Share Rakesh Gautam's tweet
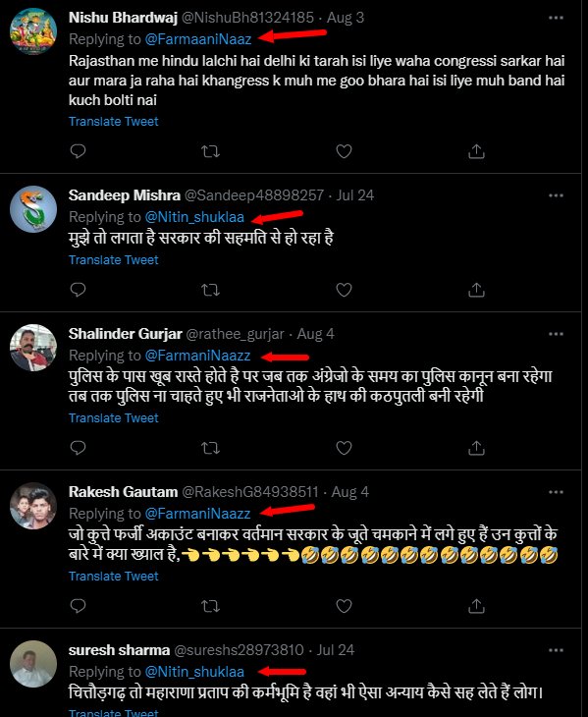The width and height of the screenshot is (588, 717). point(476,606)
